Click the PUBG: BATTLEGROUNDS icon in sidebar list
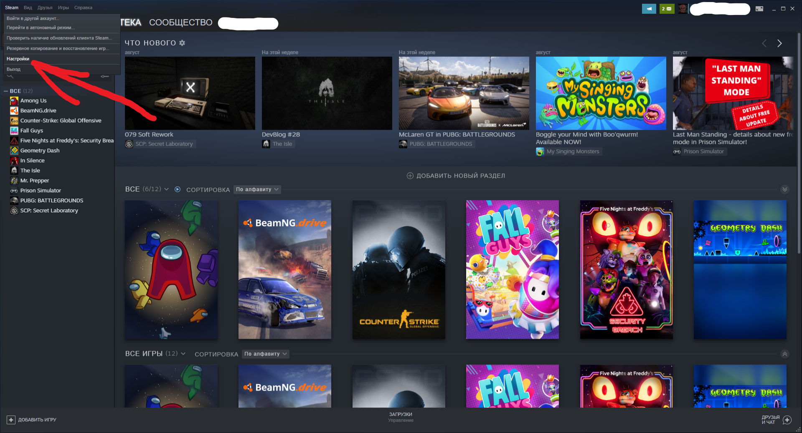This screenshot has width=802, height=433. click(14, 201)
